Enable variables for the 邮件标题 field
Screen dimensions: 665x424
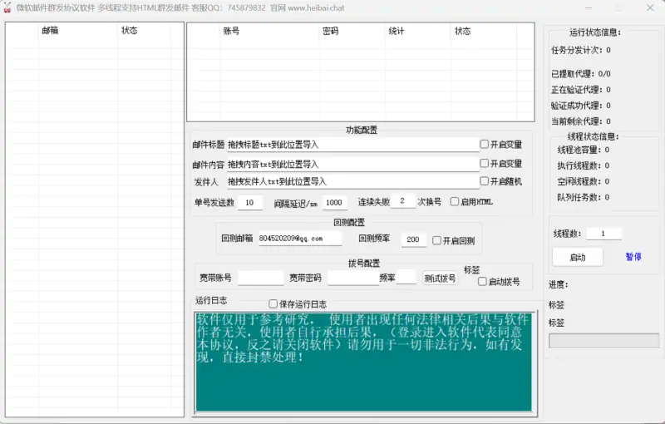[x=485, y=144]
